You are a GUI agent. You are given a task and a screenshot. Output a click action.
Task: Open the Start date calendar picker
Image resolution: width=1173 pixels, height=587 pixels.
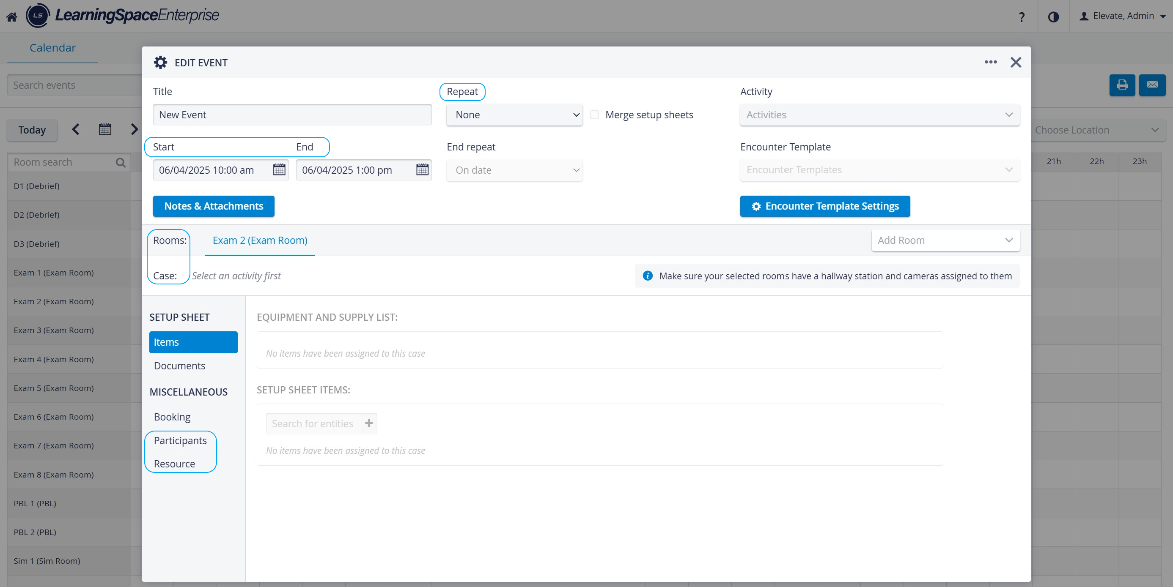pos(279,170)
